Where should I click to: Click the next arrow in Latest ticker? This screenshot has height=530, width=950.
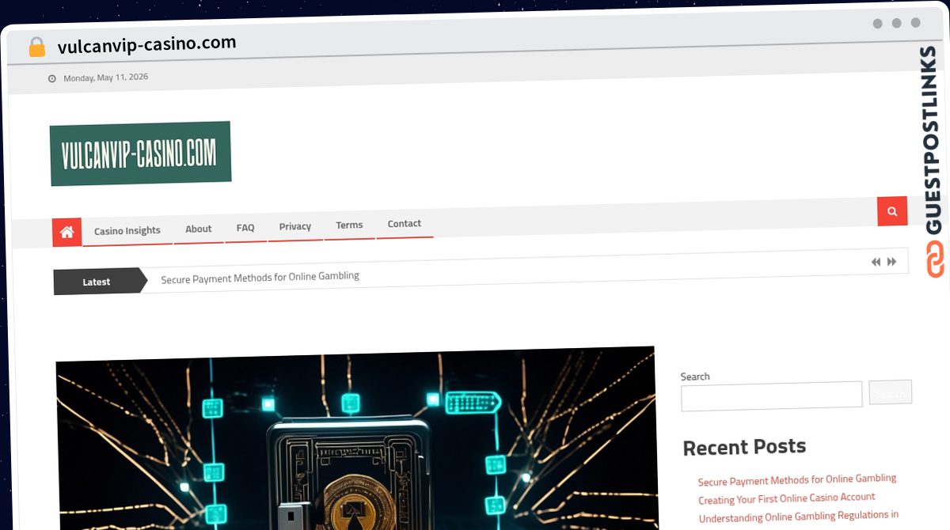892,262
